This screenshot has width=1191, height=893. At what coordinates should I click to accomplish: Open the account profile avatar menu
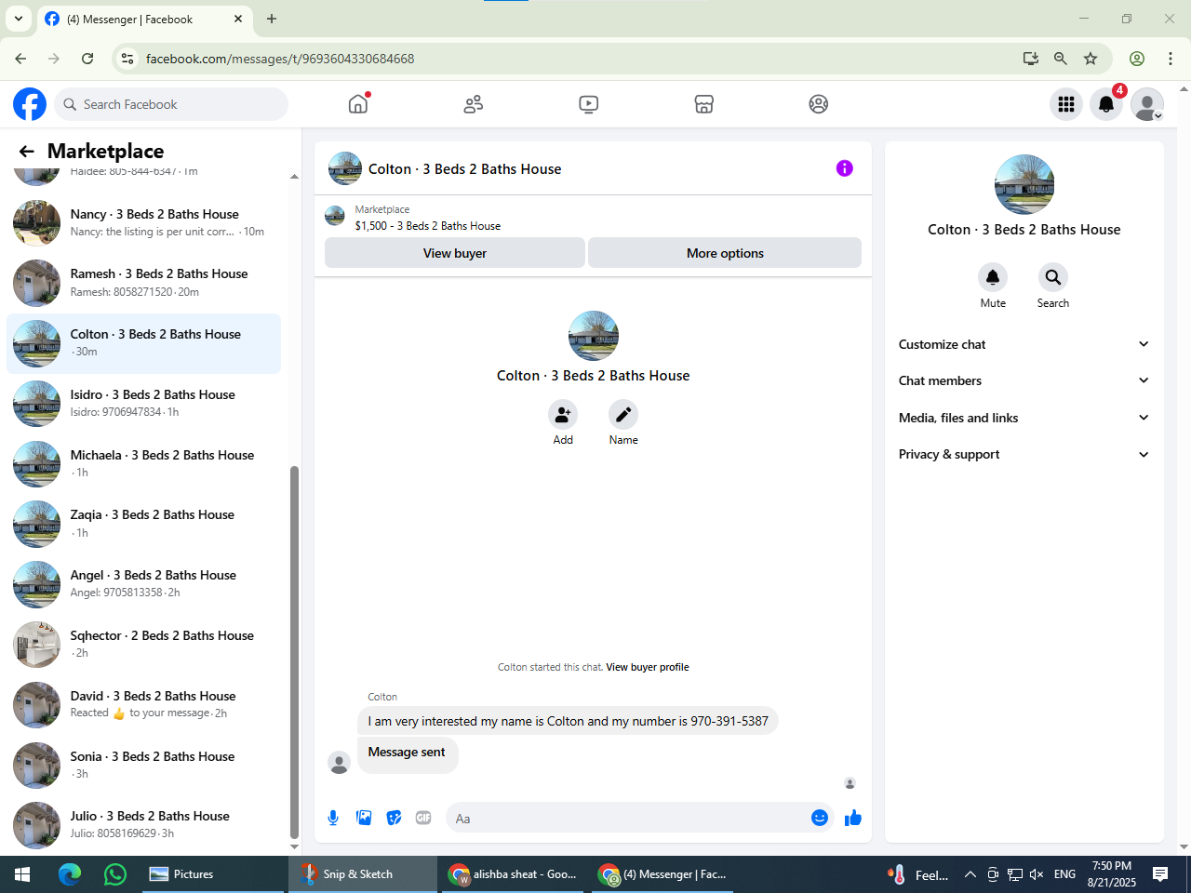(x=1147, y=104)
